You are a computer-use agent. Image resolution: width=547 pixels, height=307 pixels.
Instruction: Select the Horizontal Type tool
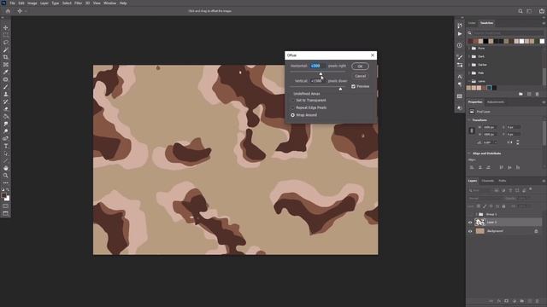click(x=6, y=146)
